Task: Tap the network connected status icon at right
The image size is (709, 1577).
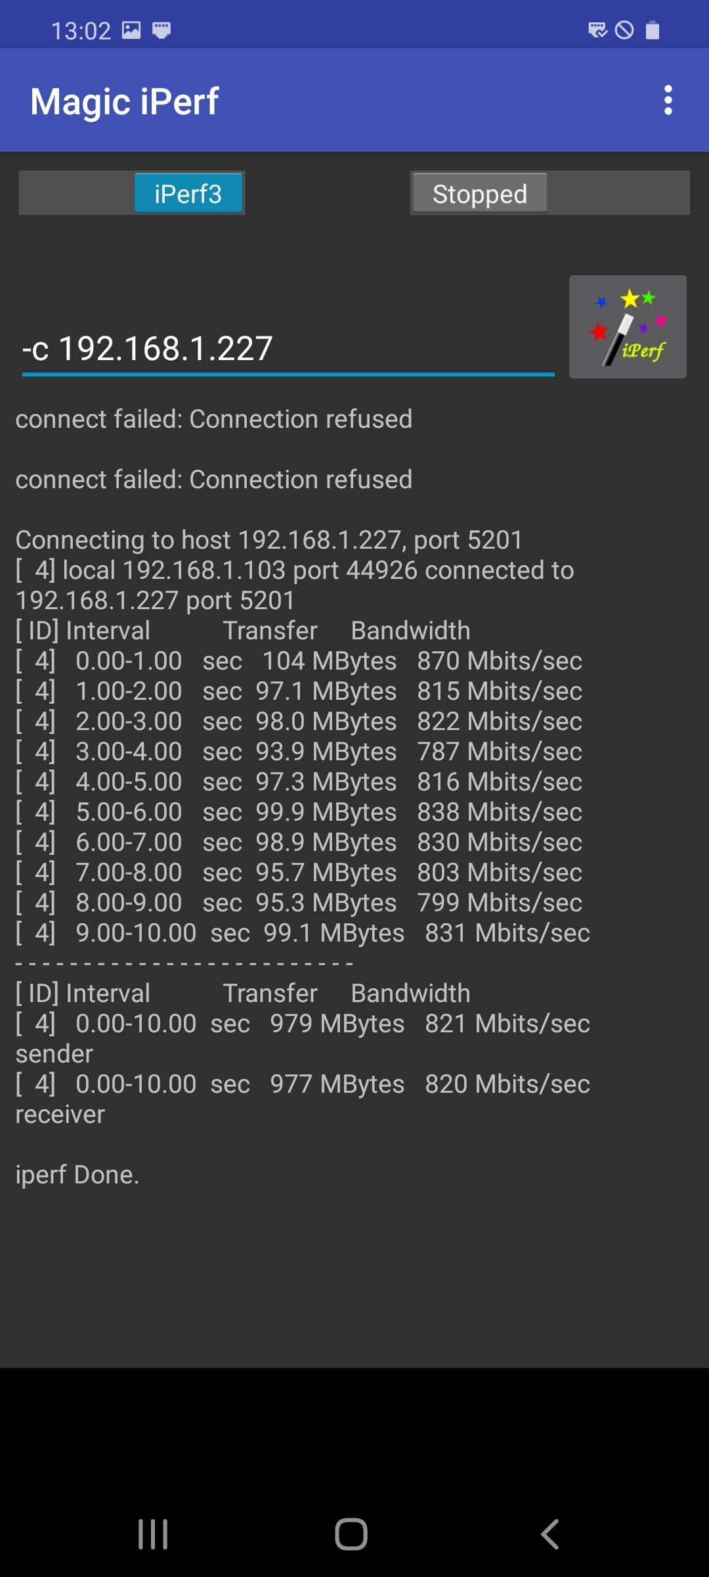Action: point(597,30)
